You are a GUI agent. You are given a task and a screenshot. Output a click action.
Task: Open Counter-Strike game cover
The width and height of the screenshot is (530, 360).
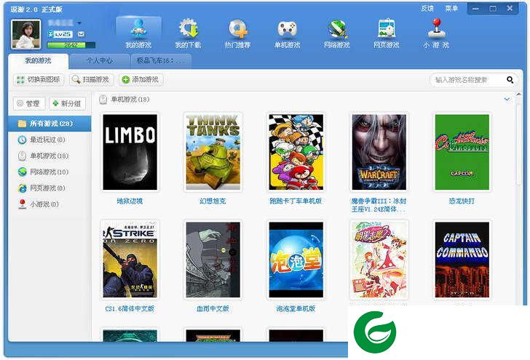(x=130, y=260)
